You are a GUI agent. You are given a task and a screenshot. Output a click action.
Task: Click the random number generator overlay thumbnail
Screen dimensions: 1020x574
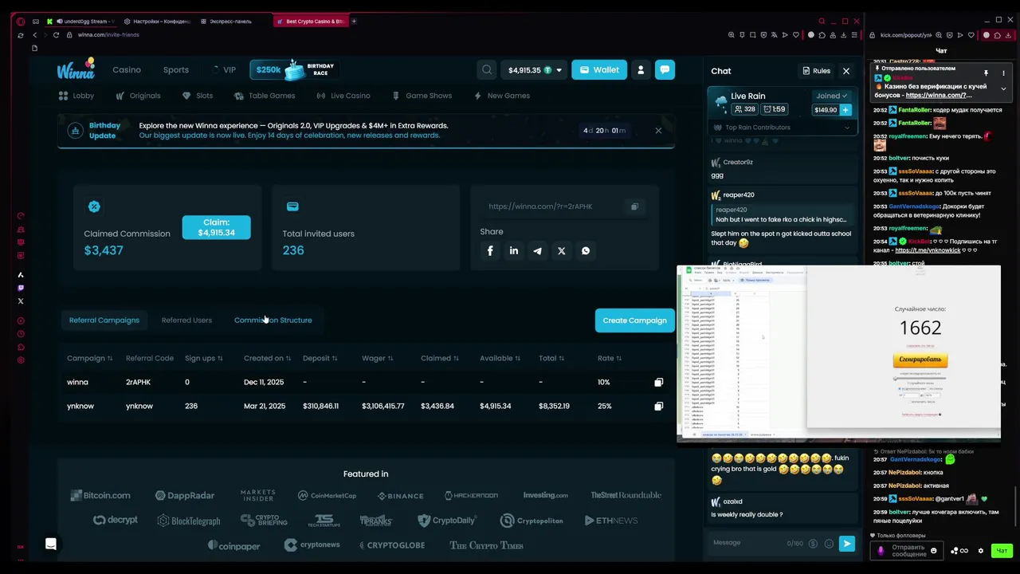click(x=838, y=353)
